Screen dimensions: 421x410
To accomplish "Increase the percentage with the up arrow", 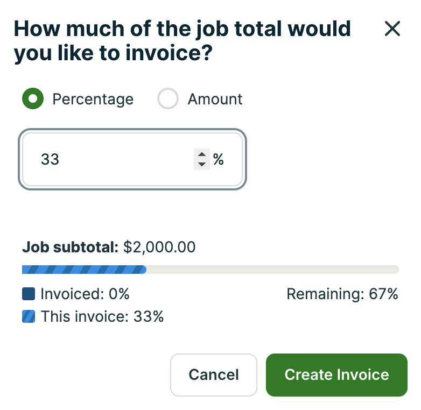I will [202, 155].
